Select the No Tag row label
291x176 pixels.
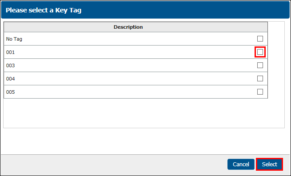click(14, 39)
